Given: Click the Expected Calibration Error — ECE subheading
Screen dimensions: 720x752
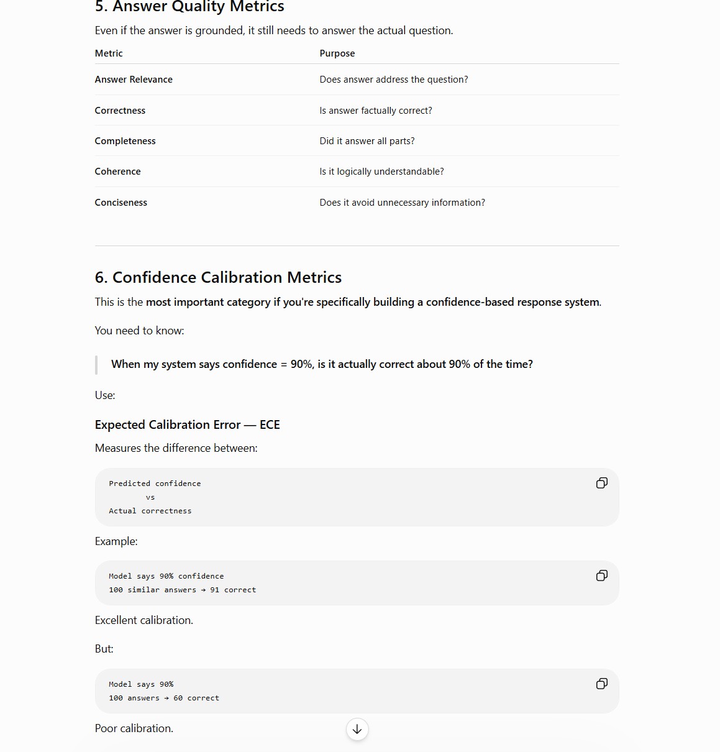Looking at the screenshot, I should pyautogui.click(x=187, y=424).
